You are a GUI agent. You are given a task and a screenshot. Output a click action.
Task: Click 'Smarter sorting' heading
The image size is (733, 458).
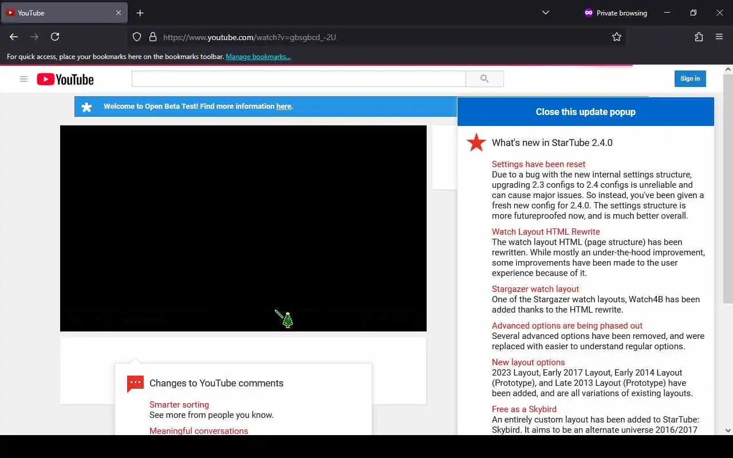[x=179, y=405]
